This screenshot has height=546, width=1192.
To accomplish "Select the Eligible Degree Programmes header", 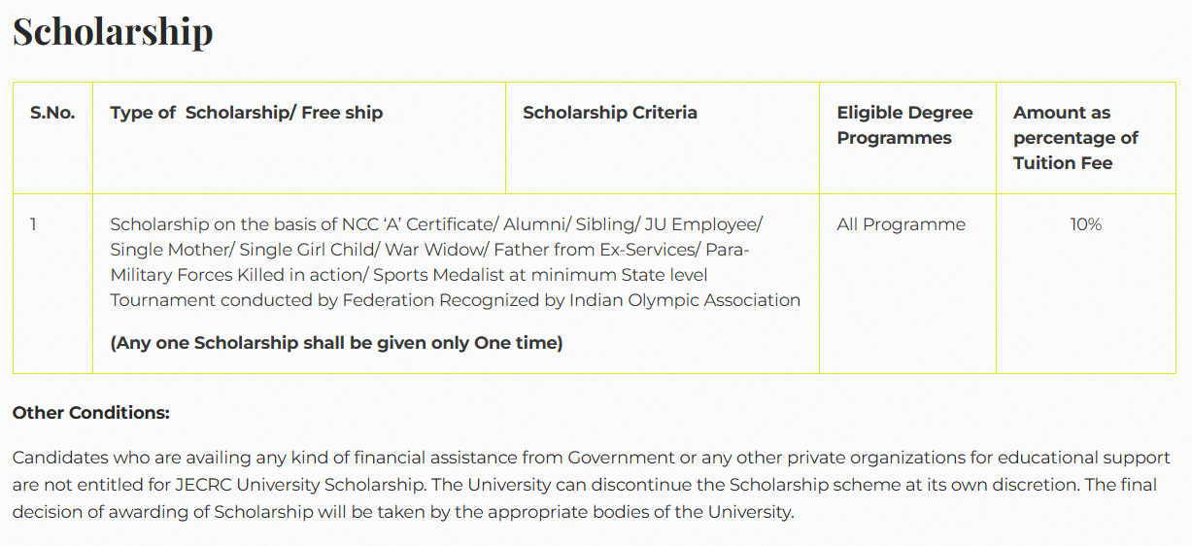I will click(x=904, y=125).
